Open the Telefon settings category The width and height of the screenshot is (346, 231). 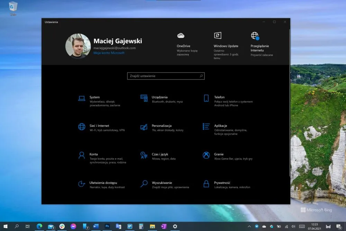228,101
